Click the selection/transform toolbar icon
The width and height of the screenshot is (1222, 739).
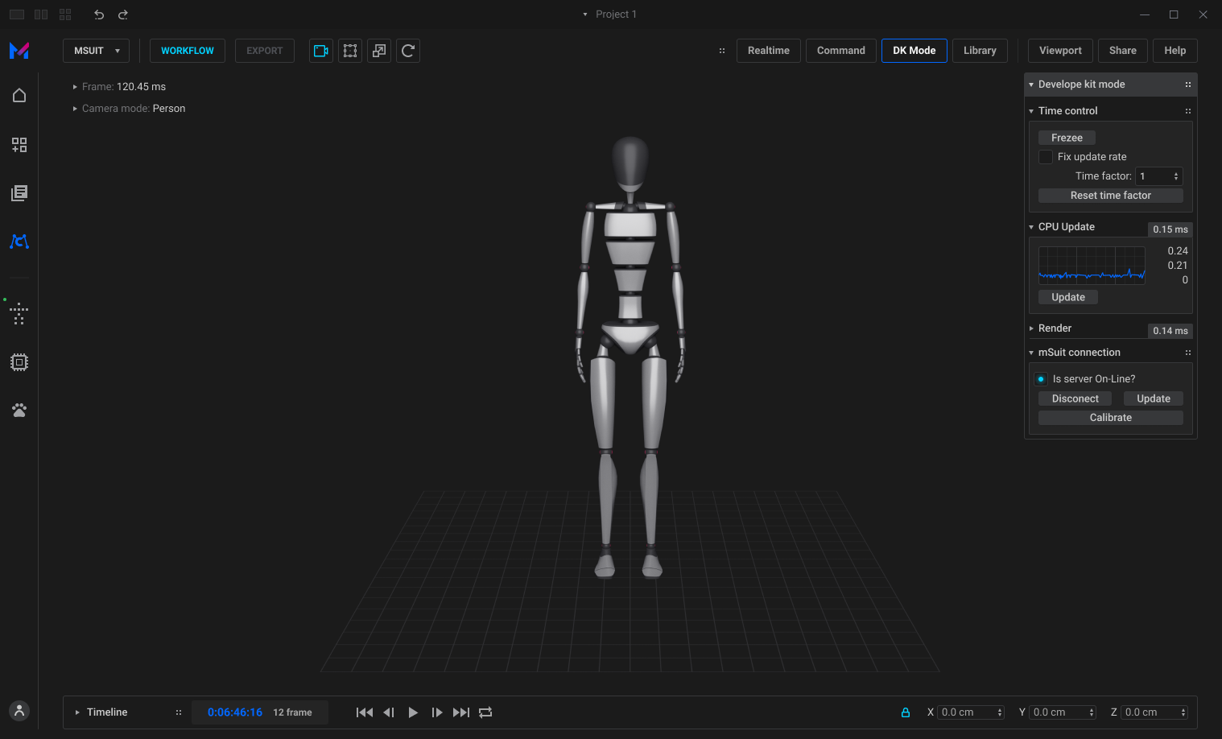click(349, 50)
